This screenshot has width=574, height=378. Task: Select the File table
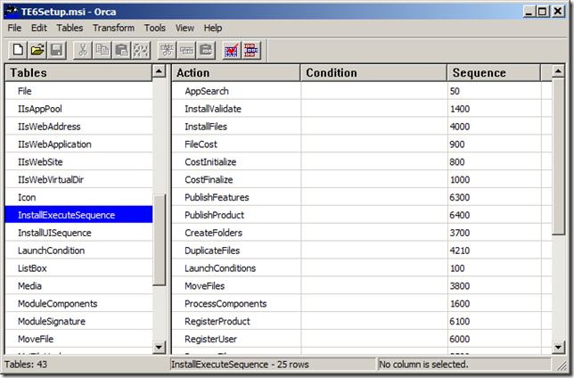click(x=78, y=91)
